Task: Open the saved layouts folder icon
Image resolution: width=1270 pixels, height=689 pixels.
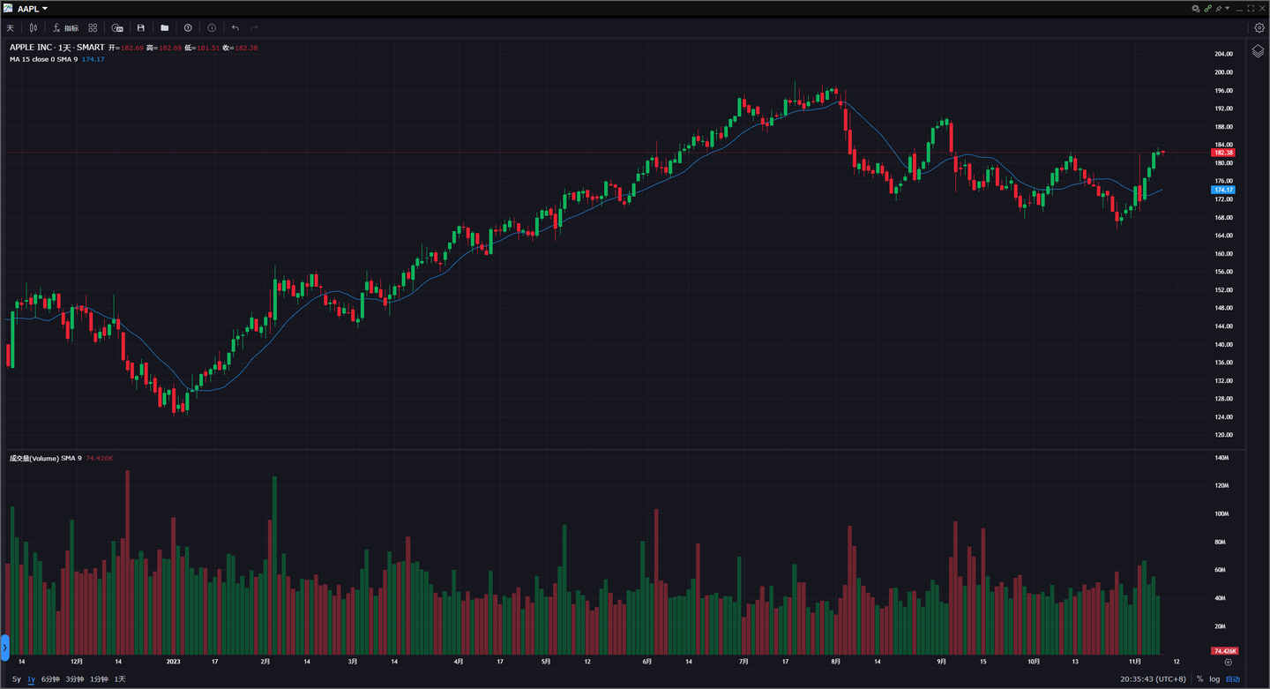Action: [164, 27]
